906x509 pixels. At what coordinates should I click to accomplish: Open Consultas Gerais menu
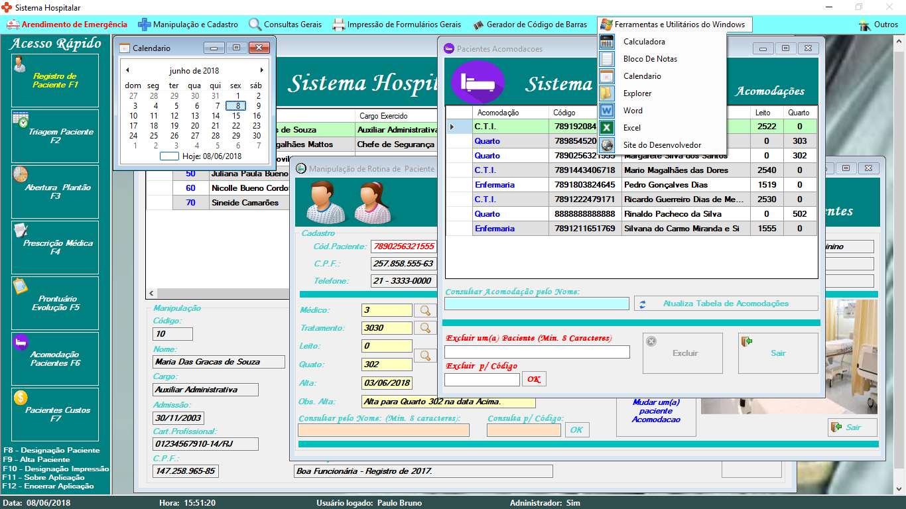[285, 25]
